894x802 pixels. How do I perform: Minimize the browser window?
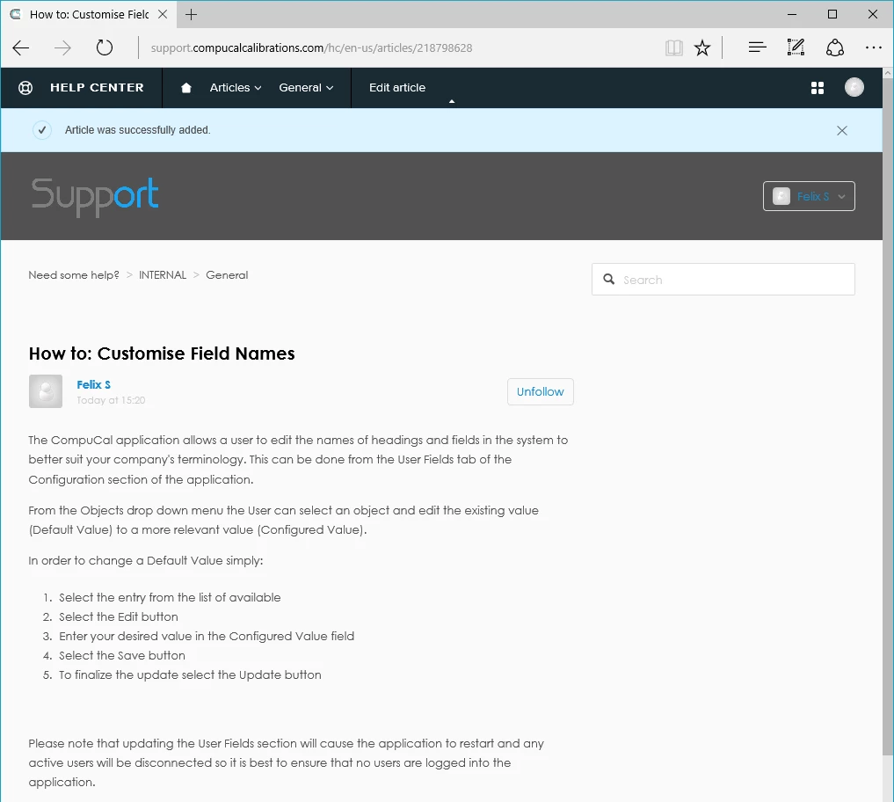click(x=792, y=14)
